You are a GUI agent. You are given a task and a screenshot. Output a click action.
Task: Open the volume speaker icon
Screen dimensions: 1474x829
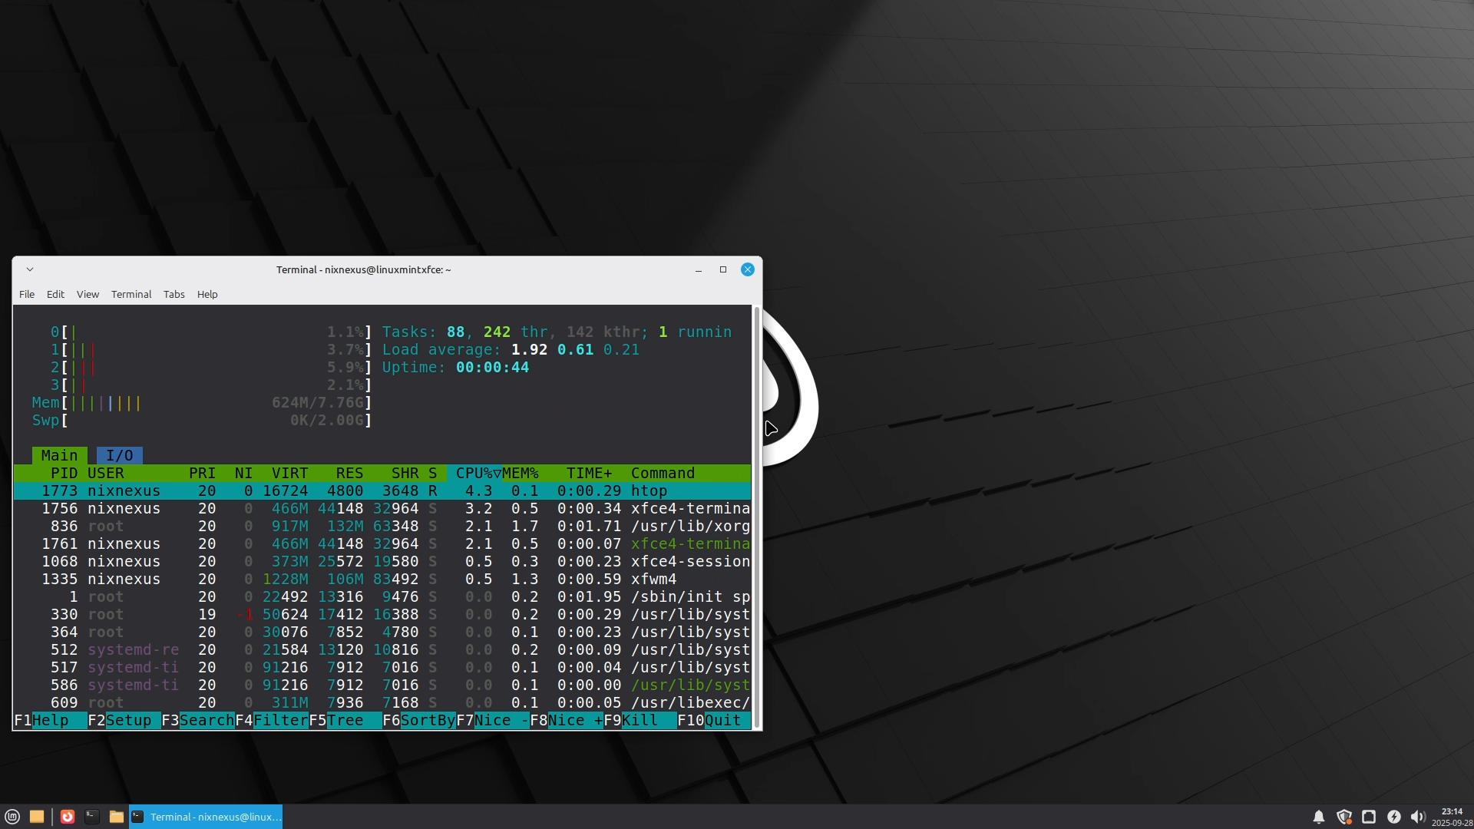1418,817
